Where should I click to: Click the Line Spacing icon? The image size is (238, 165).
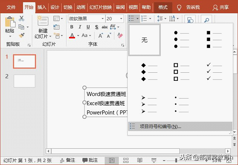coord(160,18)
